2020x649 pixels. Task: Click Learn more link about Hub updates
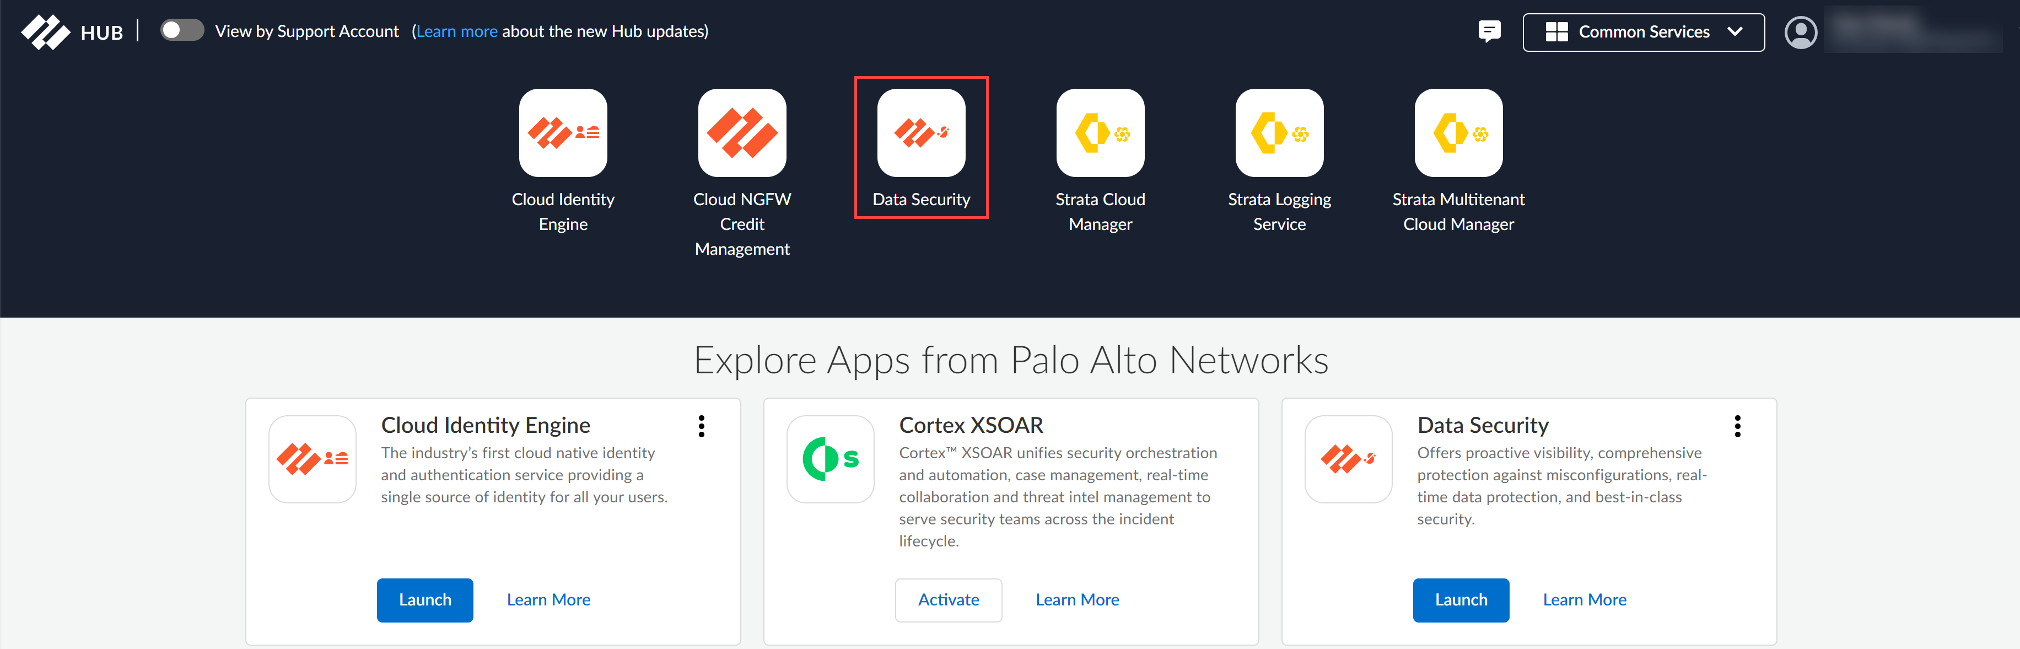pyautogui.click(x=456, y=31)
